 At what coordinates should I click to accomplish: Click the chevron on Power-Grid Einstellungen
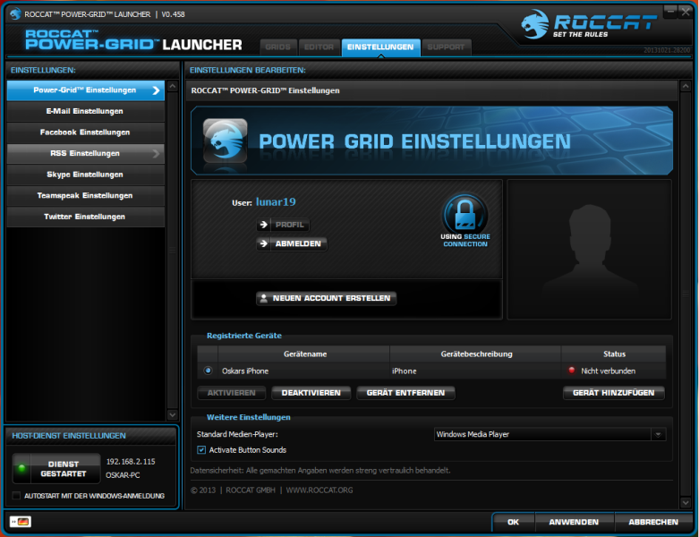click(156, 90)
